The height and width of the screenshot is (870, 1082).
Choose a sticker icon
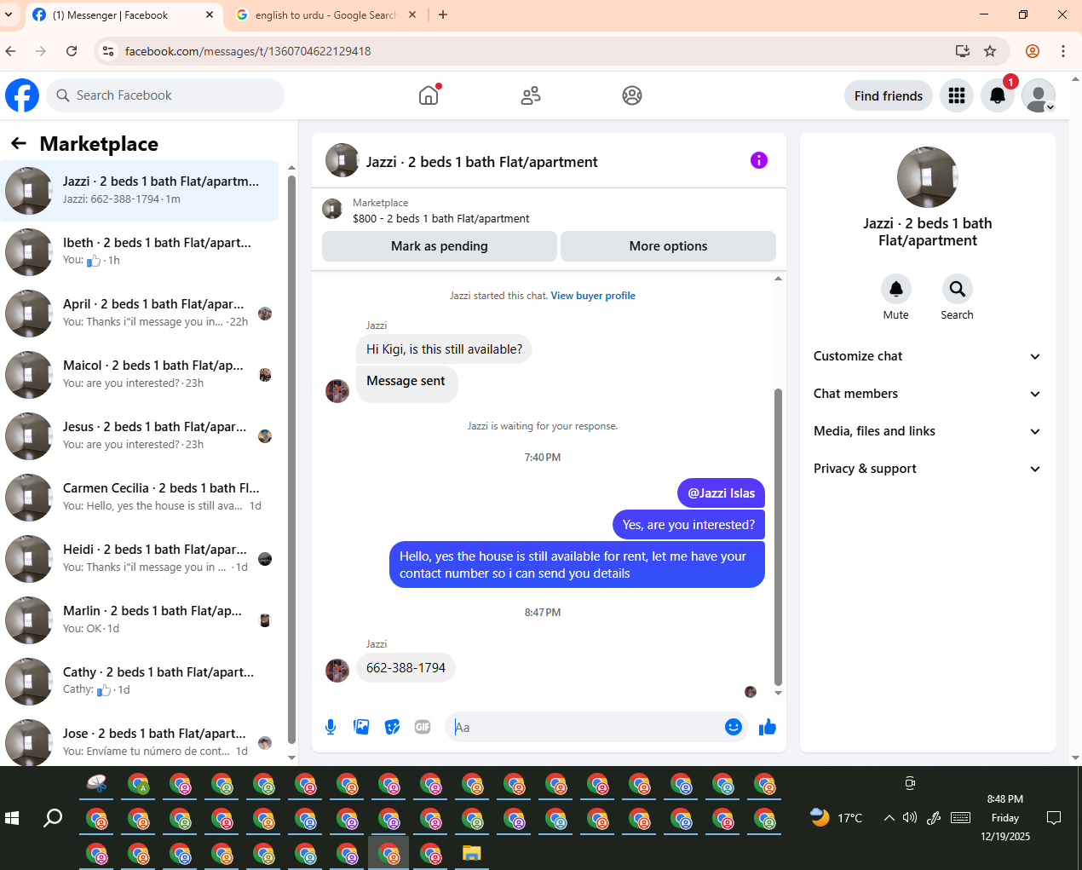click(392, 727)
